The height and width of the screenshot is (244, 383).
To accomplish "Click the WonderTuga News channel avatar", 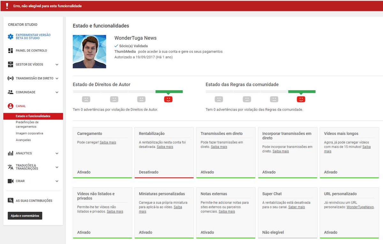I will (x=89, y=52).
